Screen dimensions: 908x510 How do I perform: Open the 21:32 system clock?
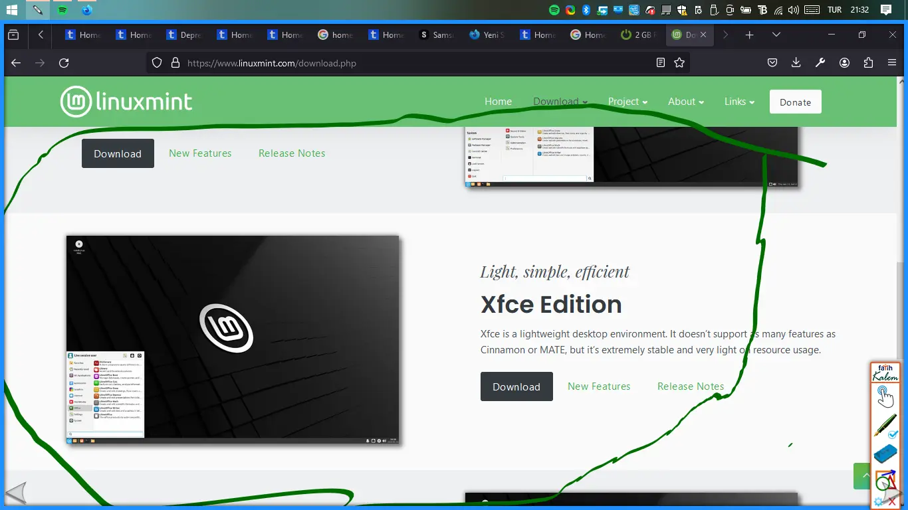click(x=859, y=10)
